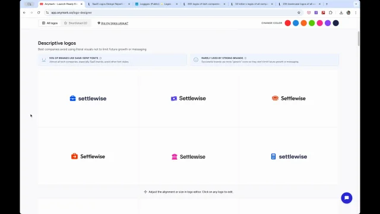Click info icon beside 'Rarely used by strong brands'

click(x=245, y=58)
